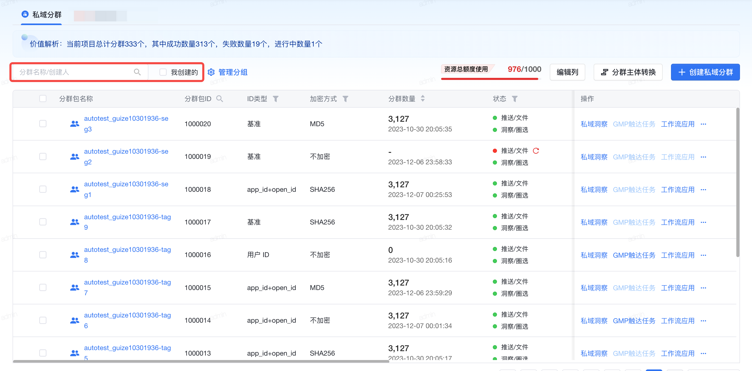Click the 分群主体转换 button
Viewport: 752px width, 371px height.
(x=628, y=72)
